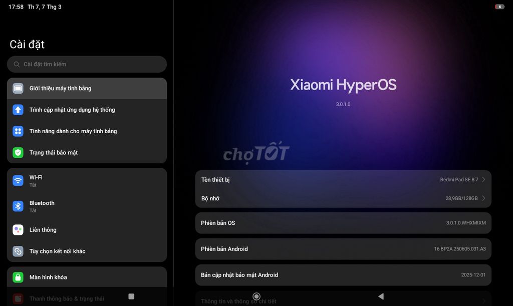Click the Wi-Fi icon in settings list
513x306 pixels.
[18, 180]
